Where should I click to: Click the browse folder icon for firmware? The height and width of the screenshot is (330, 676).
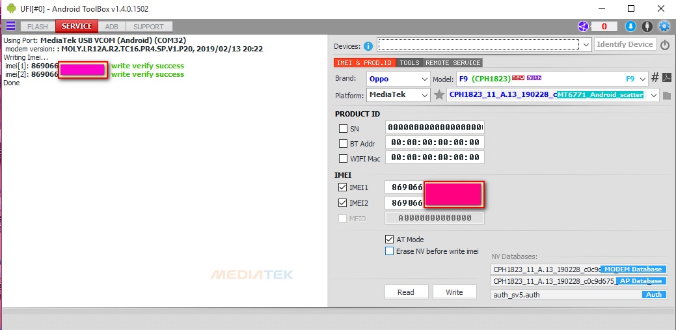pos(667,95)
